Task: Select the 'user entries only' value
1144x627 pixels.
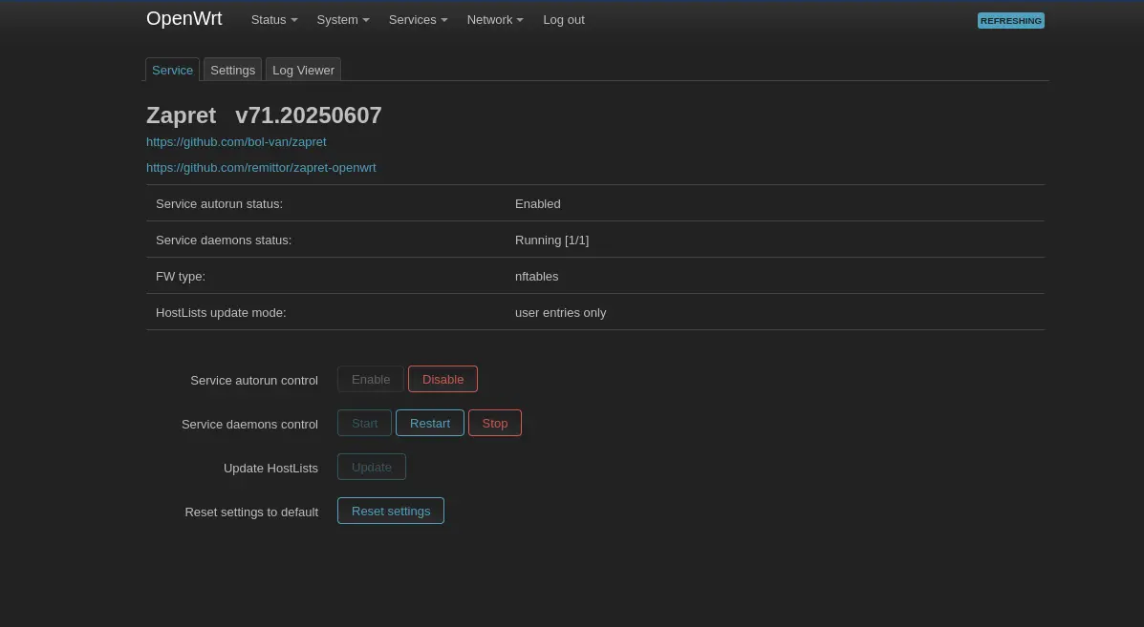Action: 560,313
